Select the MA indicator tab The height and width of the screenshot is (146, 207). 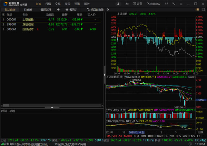109,136
